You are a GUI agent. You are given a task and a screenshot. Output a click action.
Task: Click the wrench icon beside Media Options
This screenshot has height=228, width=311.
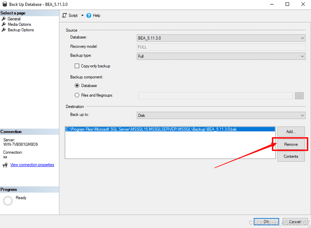(4, 24)
